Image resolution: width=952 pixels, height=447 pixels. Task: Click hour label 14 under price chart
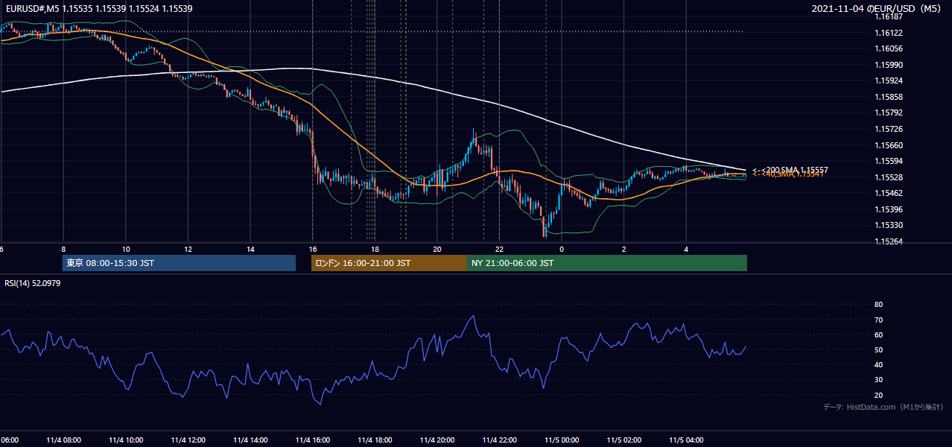[250, 249]
